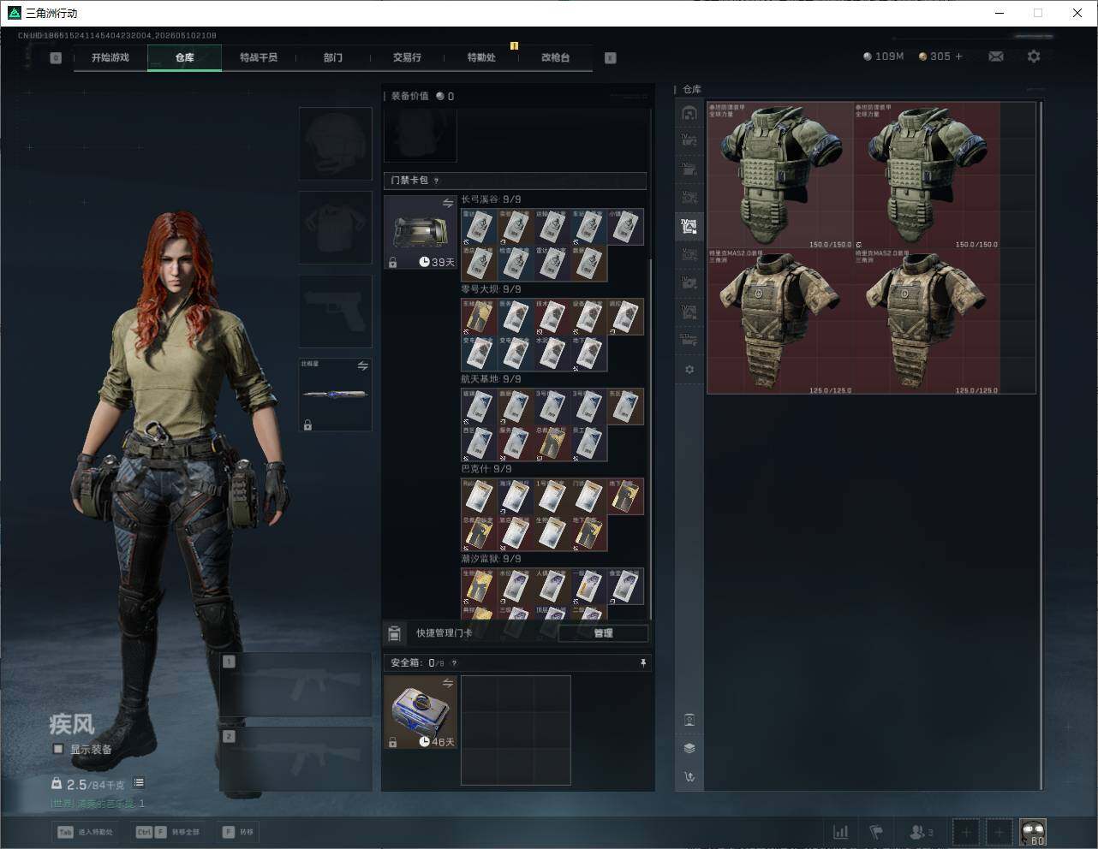Screen dimensions: 1098x849
Task: Select first keycard under 长弓溪谷
Action: click(x=480, y=227)
